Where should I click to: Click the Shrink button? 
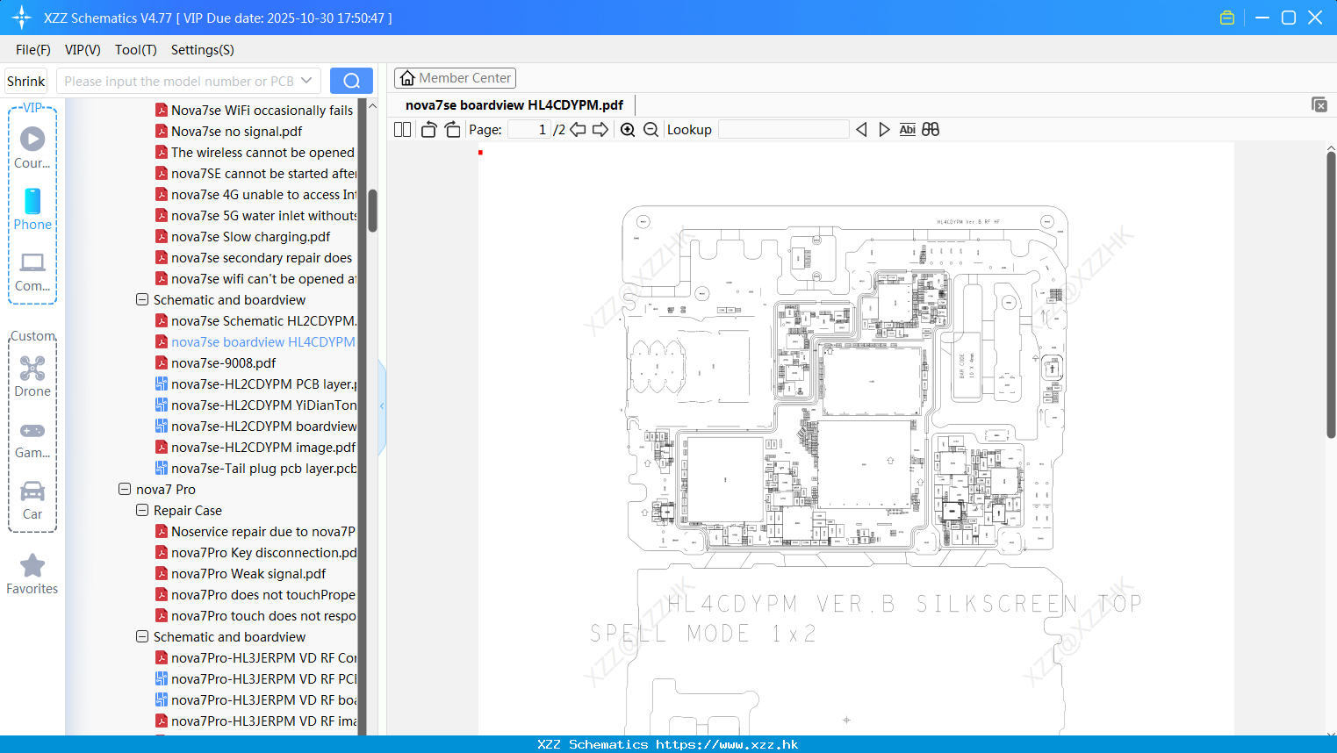point(26,81)
